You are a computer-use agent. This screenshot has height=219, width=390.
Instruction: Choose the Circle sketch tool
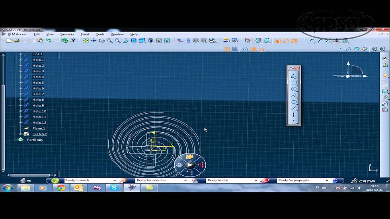point(294,89)
